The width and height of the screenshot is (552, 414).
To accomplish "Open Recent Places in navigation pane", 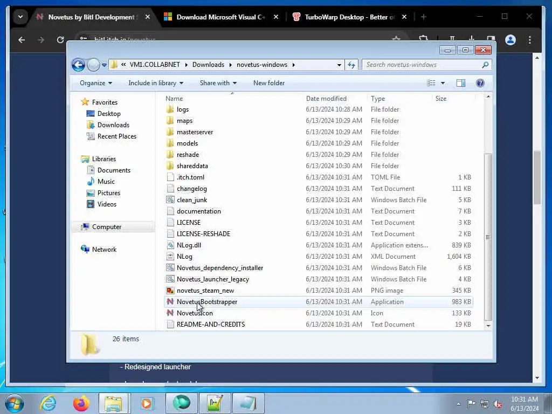I will (x=117, y=136).
